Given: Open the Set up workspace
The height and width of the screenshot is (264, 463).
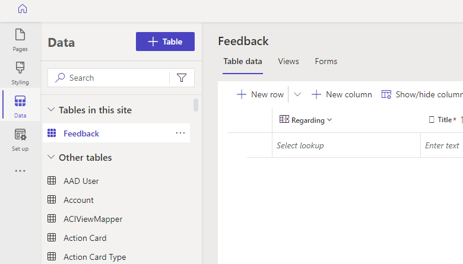Looking at the screenshot, I should pyautogui.click(x=20, y=139).
